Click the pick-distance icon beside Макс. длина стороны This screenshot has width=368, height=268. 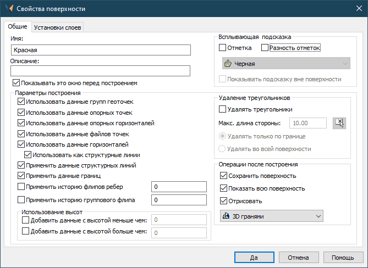coord(340,122)
